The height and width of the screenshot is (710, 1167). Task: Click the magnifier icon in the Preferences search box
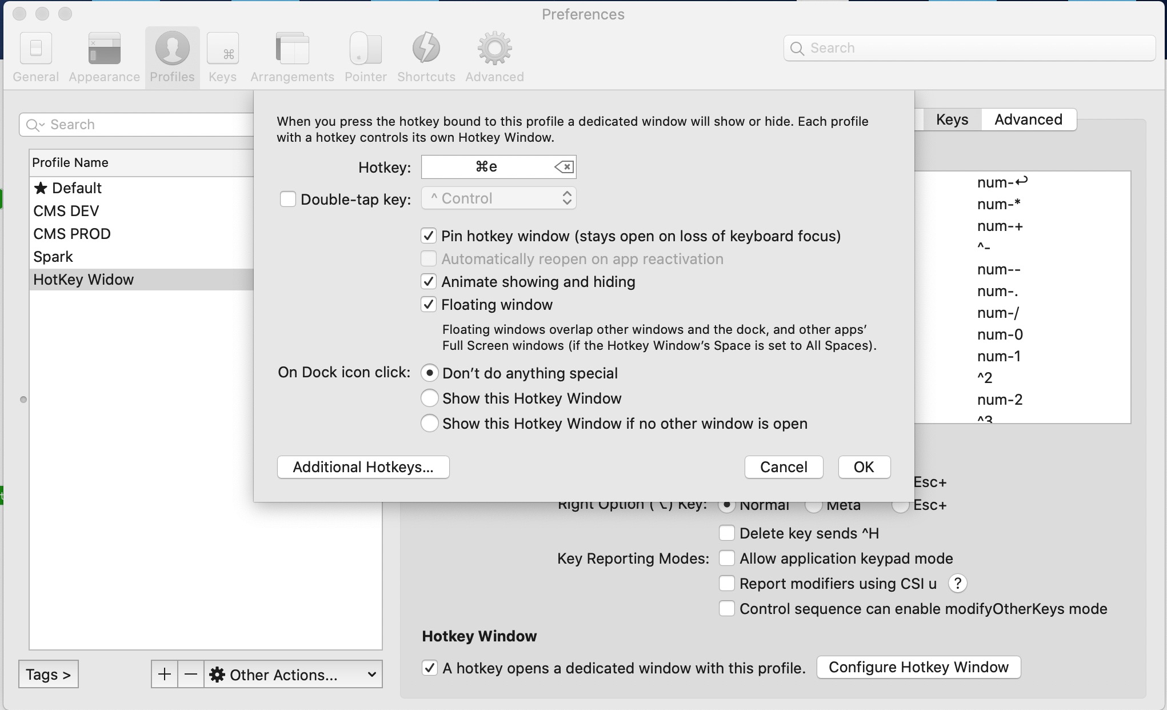(797, 49)
